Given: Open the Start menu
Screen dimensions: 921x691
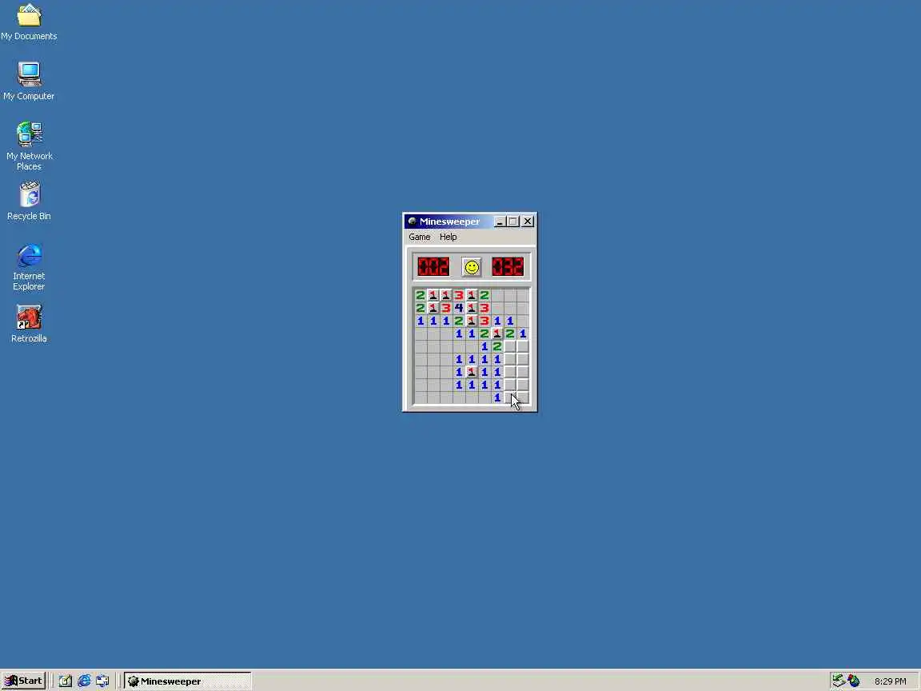Looking at the screenshot, I should pos(23,681).
